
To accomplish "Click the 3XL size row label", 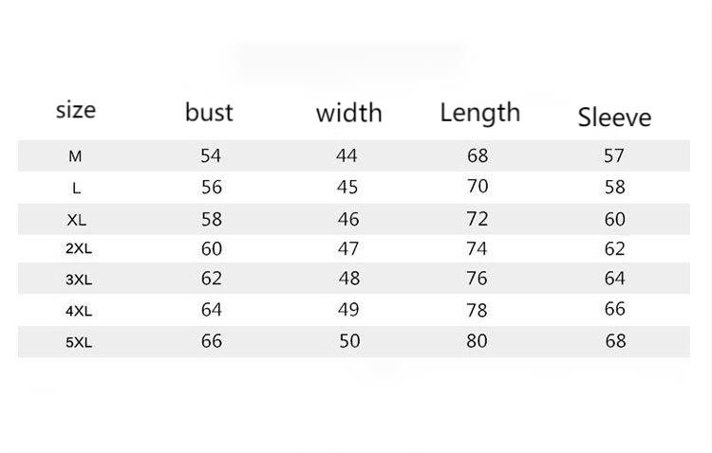I will [x=78, y=281].
